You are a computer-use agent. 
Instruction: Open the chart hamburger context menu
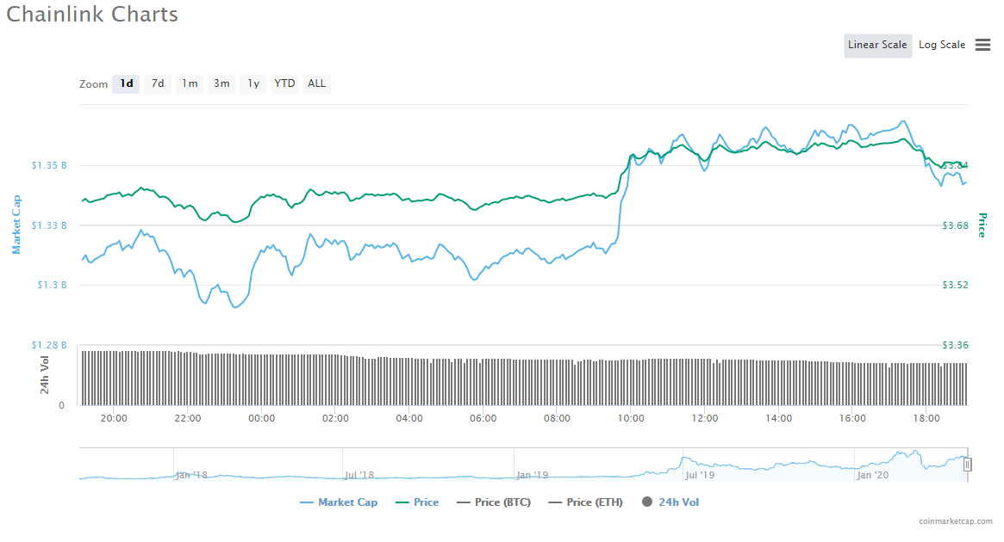click(x=982, y=45)
